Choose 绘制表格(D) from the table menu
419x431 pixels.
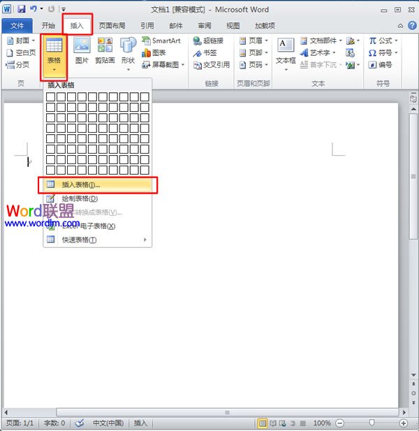tap(98, 198)
